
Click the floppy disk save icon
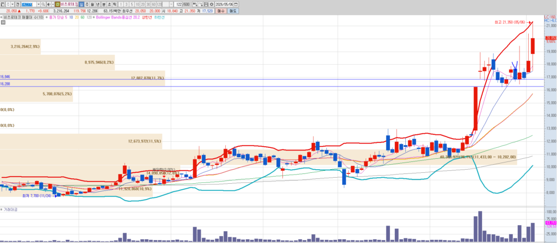[206, 4]
